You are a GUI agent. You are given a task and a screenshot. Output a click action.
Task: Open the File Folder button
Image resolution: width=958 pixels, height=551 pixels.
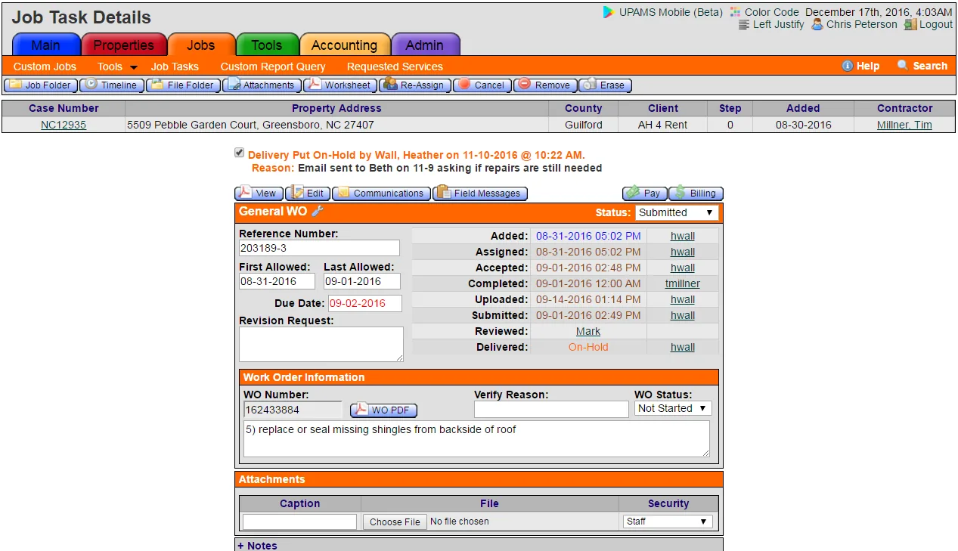click(x=183, y=85)
